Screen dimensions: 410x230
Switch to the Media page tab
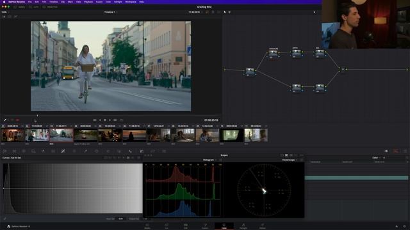tap(147, 226)
